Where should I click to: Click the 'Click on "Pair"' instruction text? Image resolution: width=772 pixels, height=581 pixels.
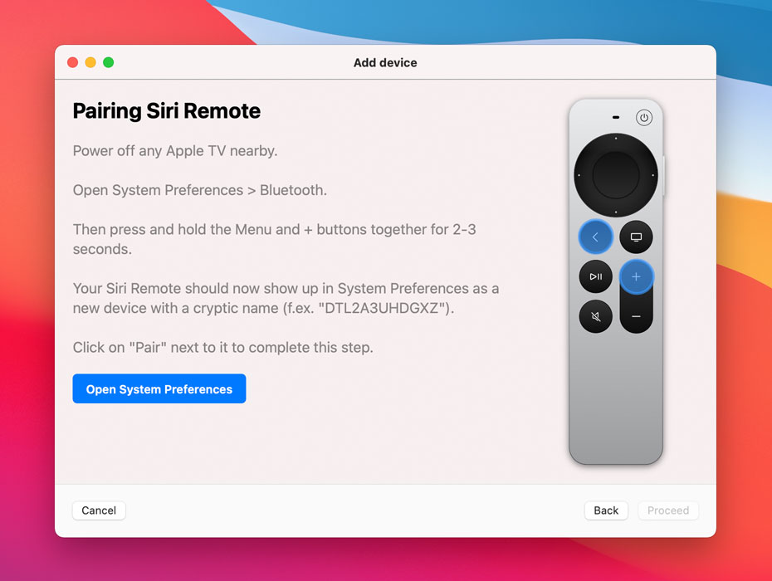coord(223,347)
